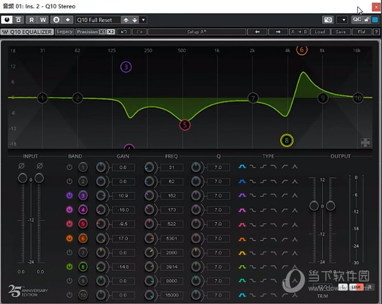Select notch type for band 6

[x=295, y=239]
